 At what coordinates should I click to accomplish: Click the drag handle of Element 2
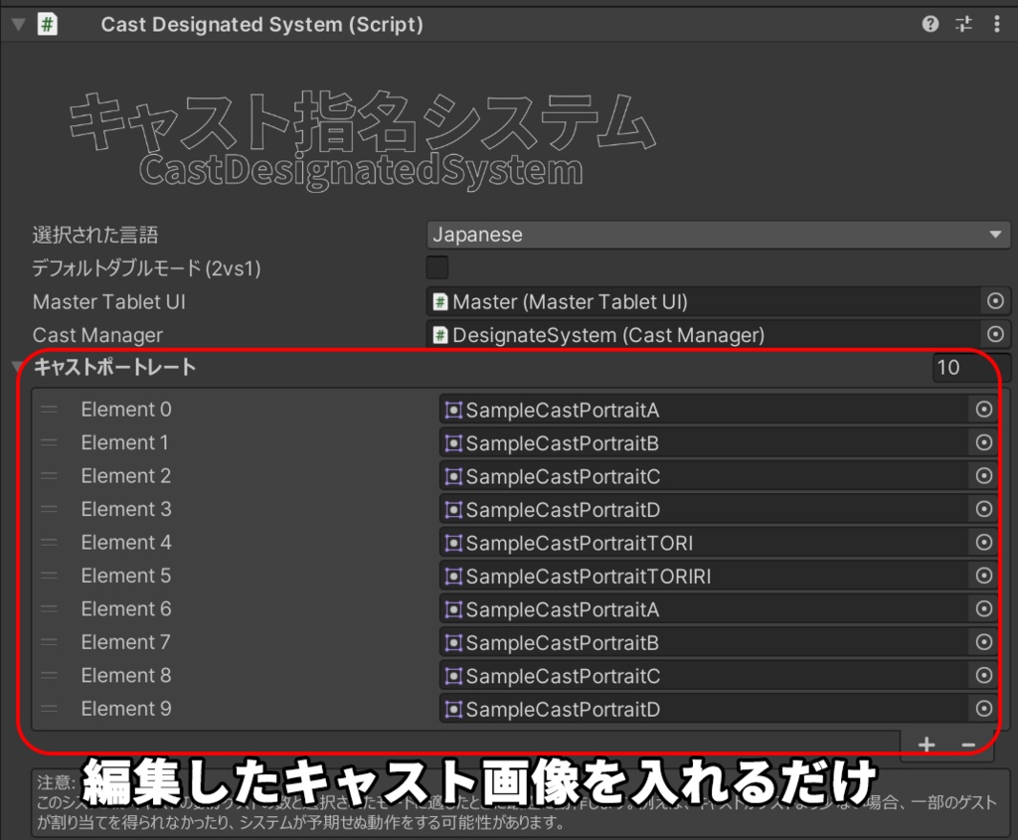tap(49, 475)
